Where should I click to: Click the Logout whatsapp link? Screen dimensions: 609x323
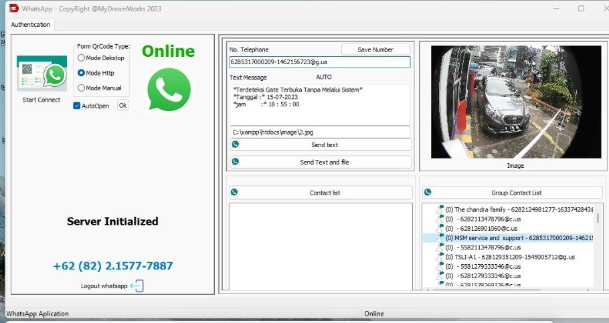point(104,286)
